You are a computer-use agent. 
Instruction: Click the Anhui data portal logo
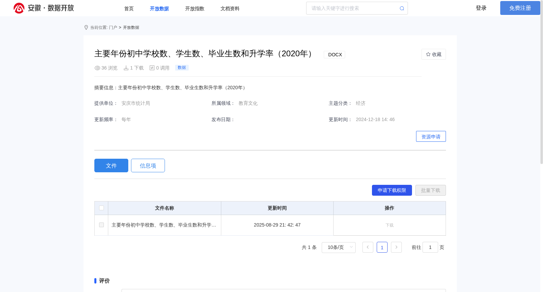point(44,8)
